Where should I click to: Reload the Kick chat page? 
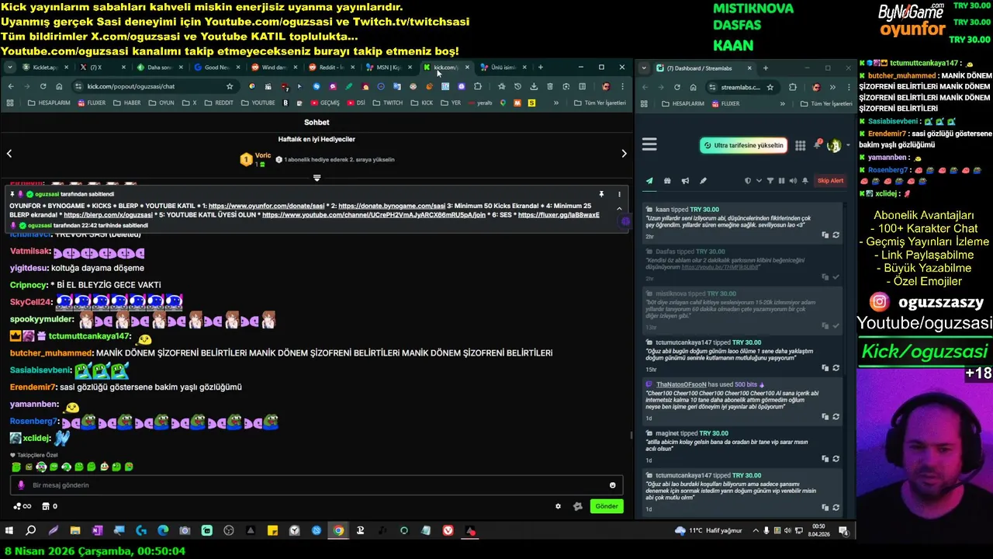[43, 86]
